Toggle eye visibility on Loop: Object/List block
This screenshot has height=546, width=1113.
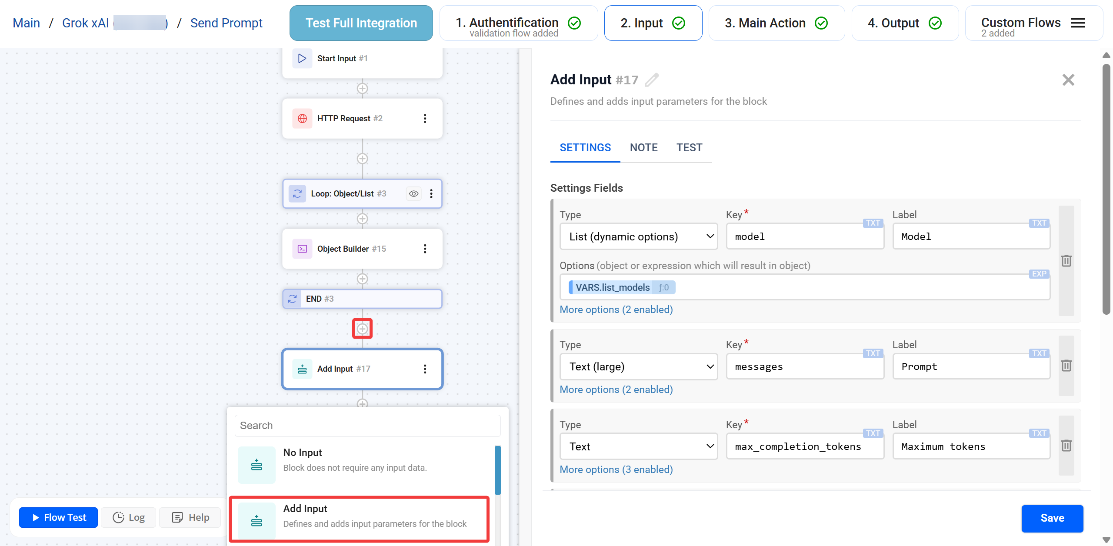[x=413, y=193]
